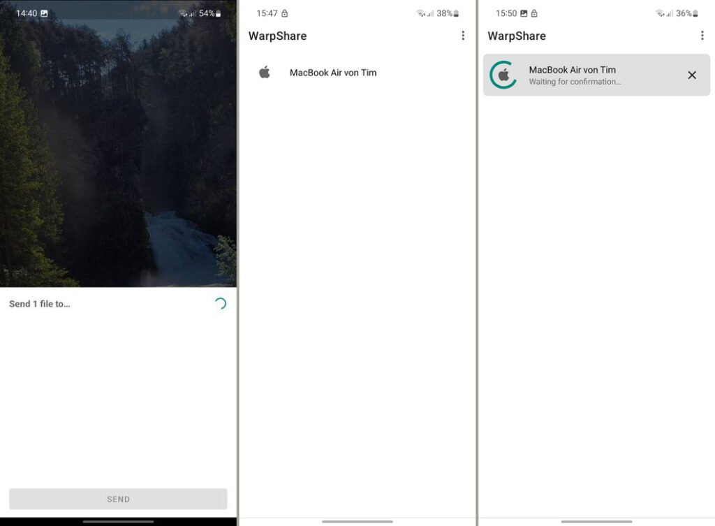
Task: Tap the bottom navigation handle below the SEND button
Action: click(x=118, y=521)
